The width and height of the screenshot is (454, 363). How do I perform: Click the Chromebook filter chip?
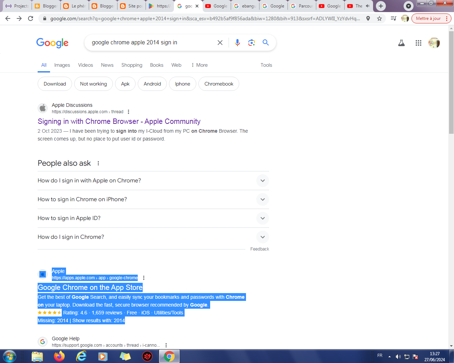click(219, 84)
